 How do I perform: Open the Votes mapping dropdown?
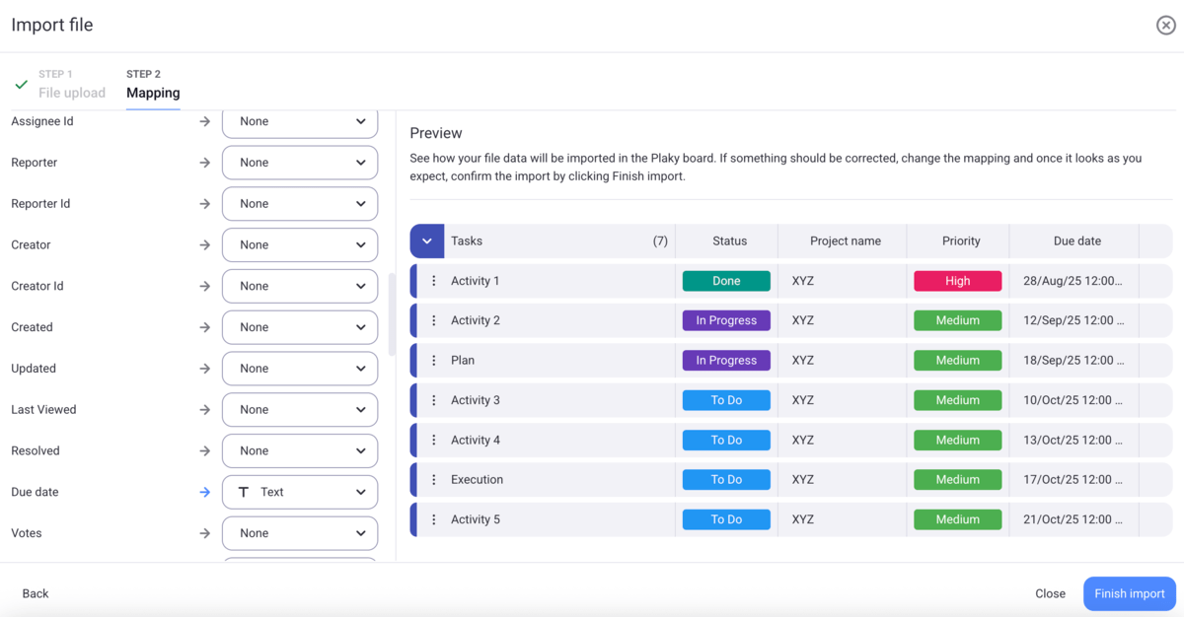click(x=300, y=533)
